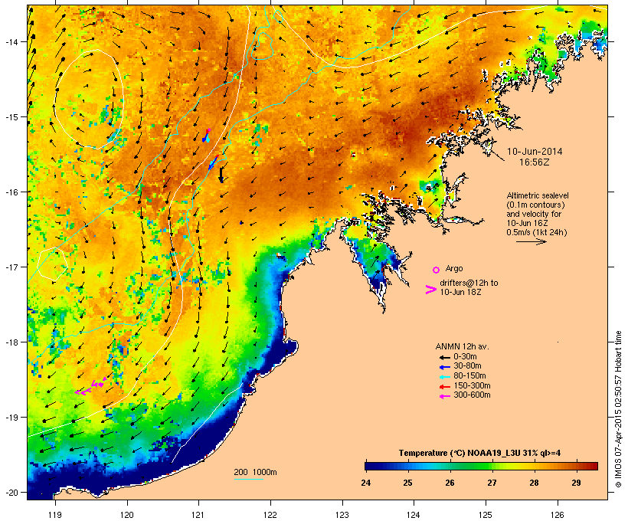Viewport: 628px width, 521px height.
Task: Click the -15 latitude axis label
Action: (x=11, y=117)
